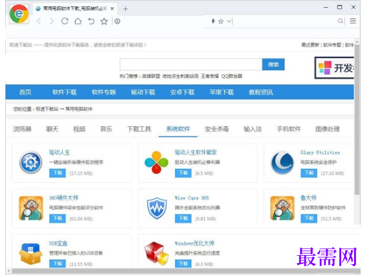Download 驱动人生 with its 下载 button
369x277 pixels.
[x=58, y=173]
